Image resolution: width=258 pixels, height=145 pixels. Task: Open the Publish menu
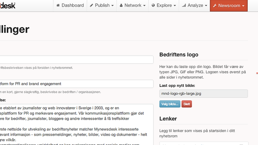tap(102, 6)
